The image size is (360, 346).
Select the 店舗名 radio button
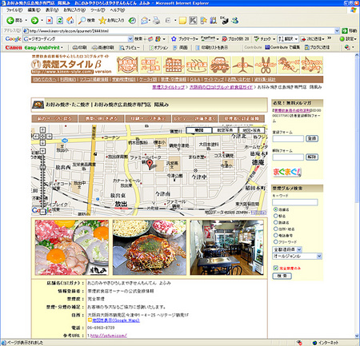click(276, 209)
